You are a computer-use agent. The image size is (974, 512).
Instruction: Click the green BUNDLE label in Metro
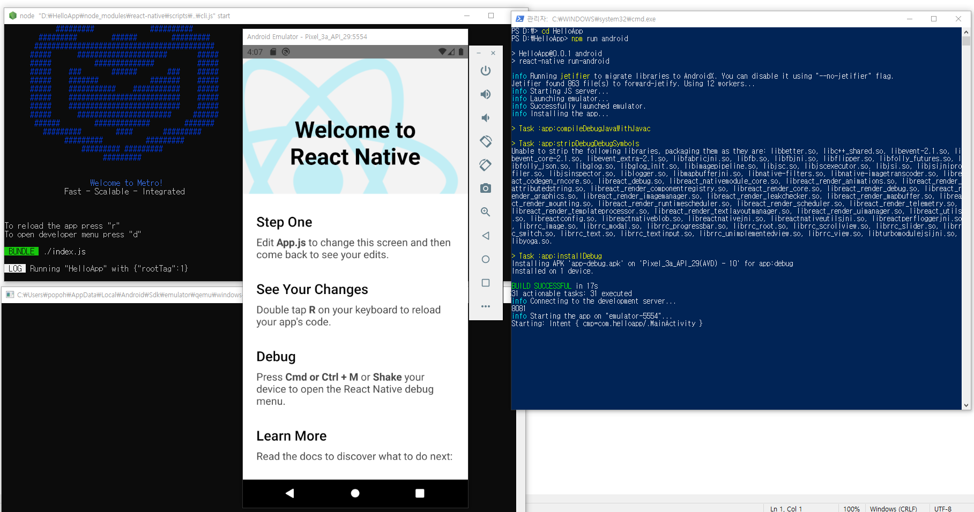coord(21,251)
